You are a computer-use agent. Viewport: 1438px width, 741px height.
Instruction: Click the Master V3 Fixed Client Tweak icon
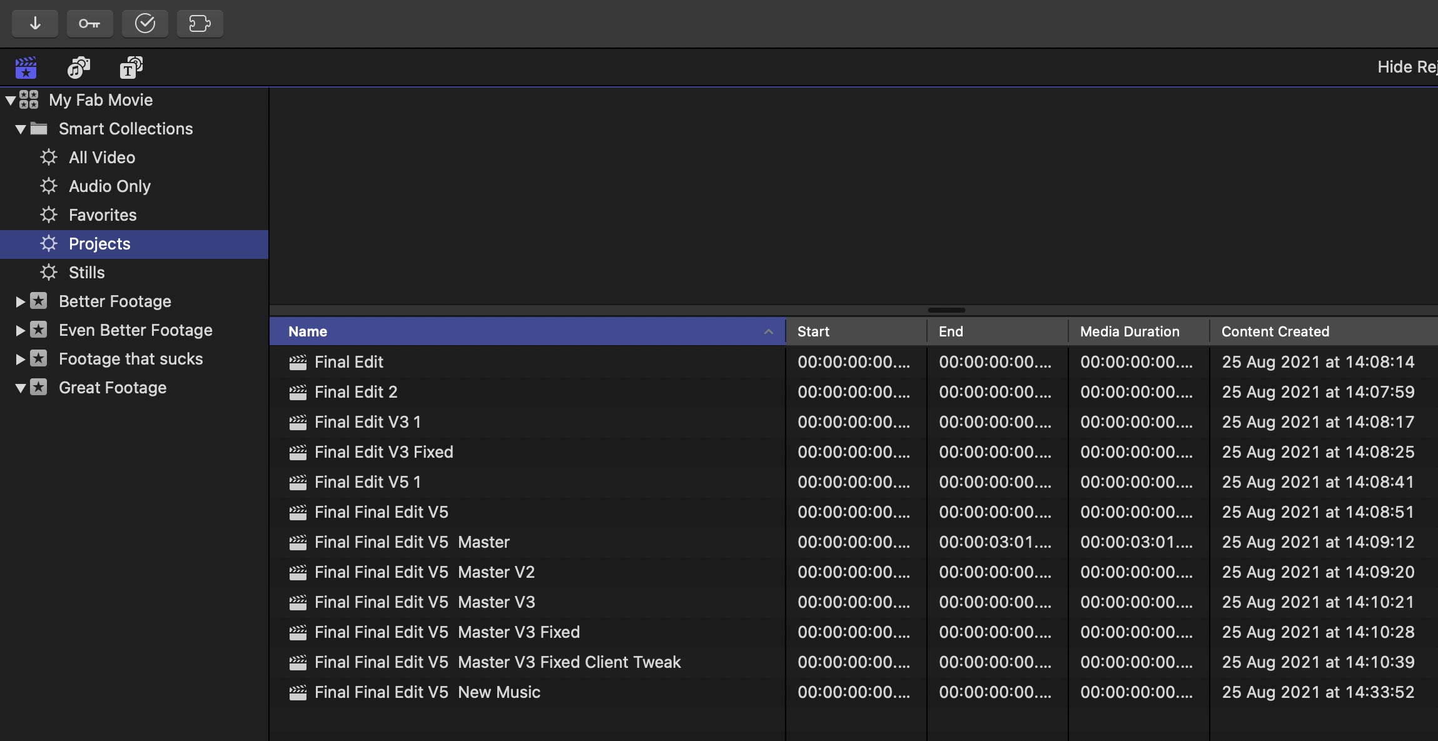tap(298, 662)
